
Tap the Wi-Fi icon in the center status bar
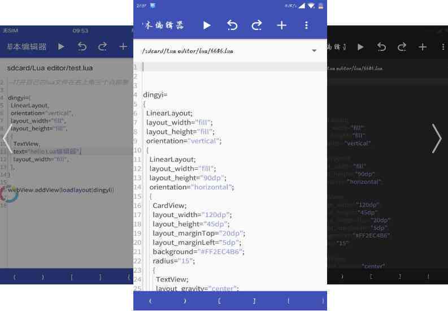click(x=311, y=6)
